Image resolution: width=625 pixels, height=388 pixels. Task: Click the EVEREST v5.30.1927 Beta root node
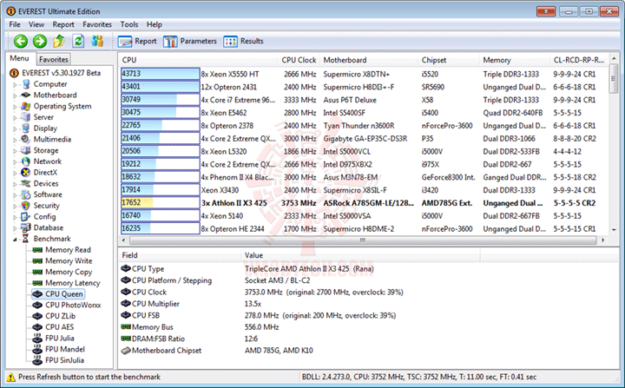61,73
